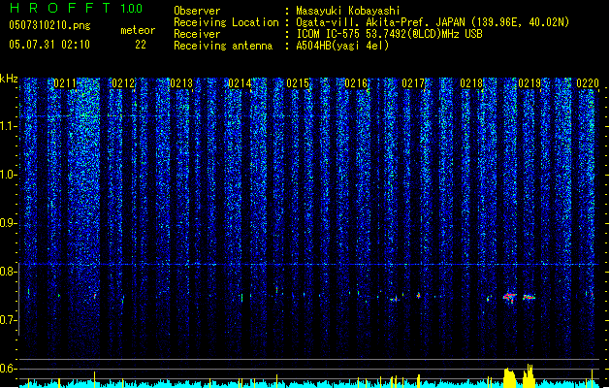The height and width of the screenshot is (388, 610).
Task: Select observer name Masayuki Kobayashi
Action: (347, 11)
